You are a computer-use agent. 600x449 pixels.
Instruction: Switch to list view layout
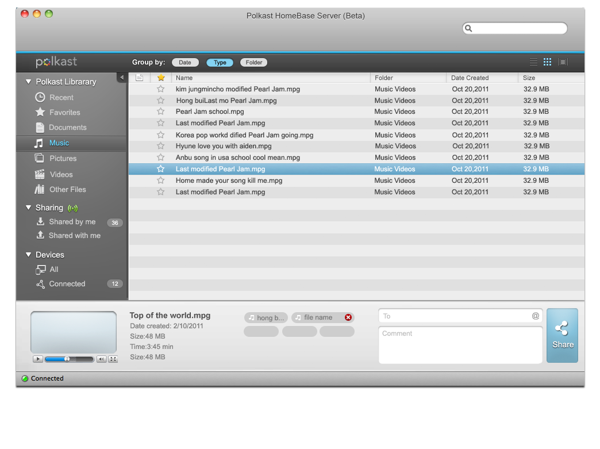[x=533, y=62]
